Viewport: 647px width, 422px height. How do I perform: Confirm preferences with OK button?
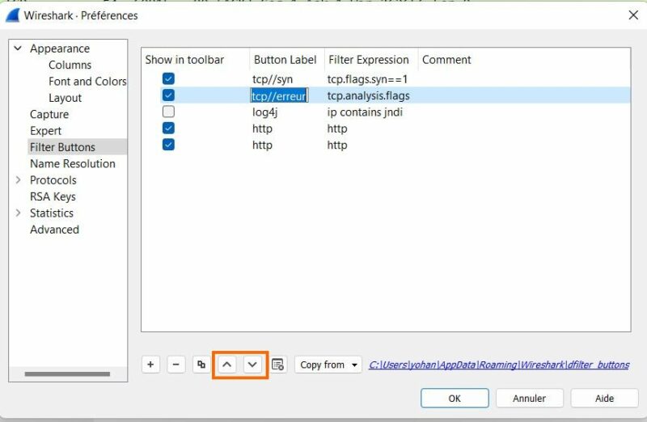[x=455, y=398]
